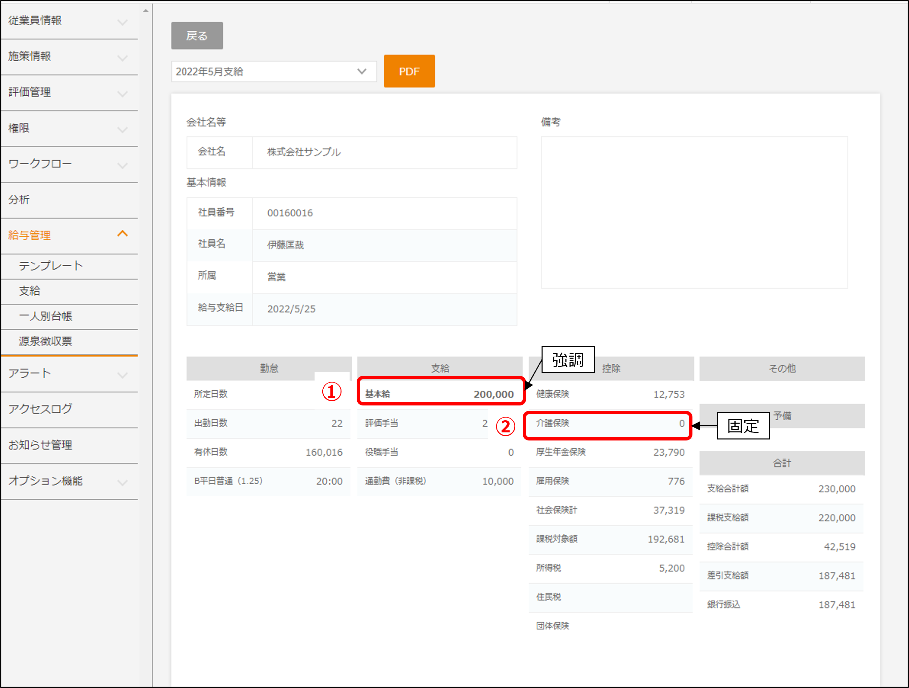Go to the 分析 menu item
This screenshot has height=688, width=909.
[19, 200]
